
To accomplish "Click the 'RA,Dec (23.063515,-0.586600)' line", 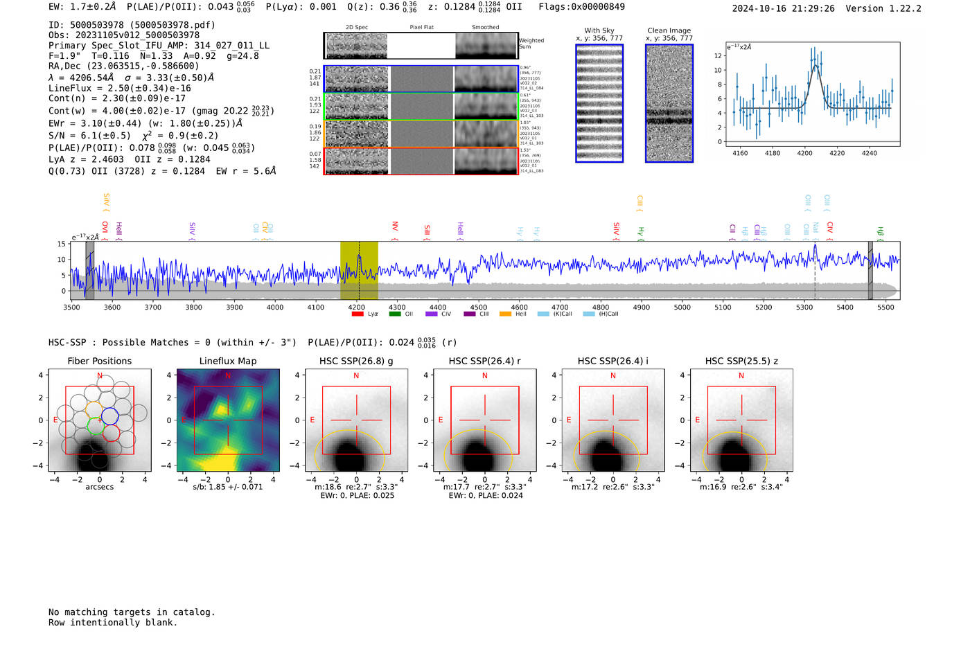I will click(124, 66).
